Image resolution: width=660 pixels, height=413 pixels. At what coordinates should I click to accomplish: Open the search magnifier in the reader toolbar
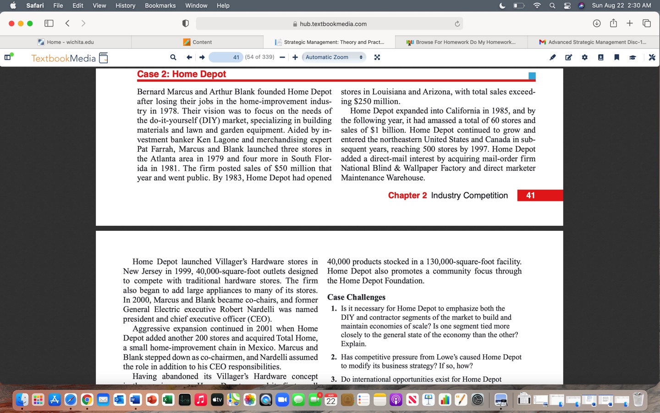coord(173,57)
